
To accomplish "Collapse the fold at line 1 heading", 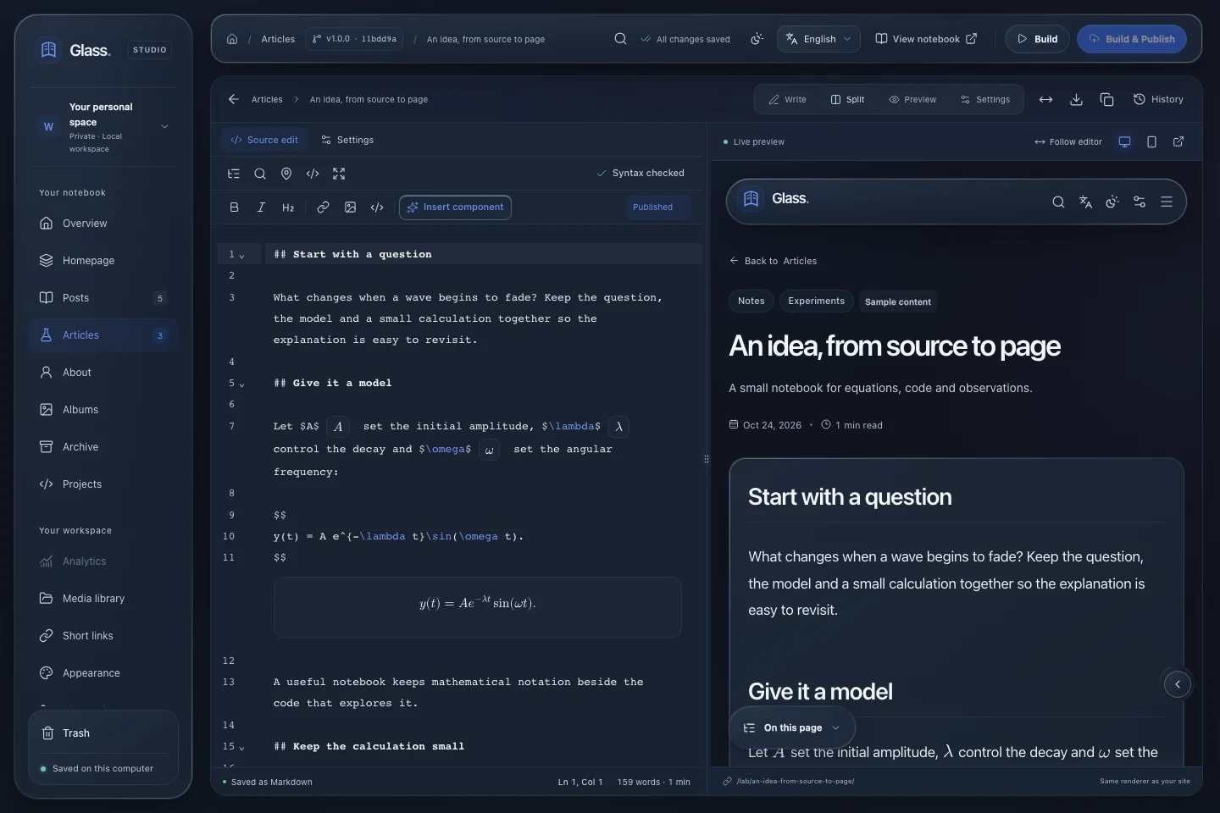I will point(241,256).
